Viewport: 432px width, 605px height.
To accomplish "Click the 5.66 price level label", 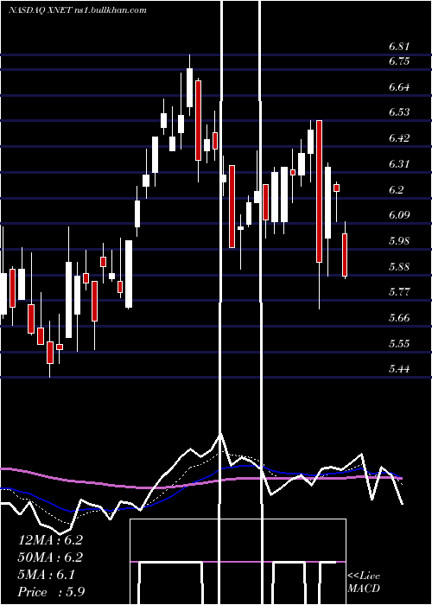I will pyautogui.click(x=399, y=317).
